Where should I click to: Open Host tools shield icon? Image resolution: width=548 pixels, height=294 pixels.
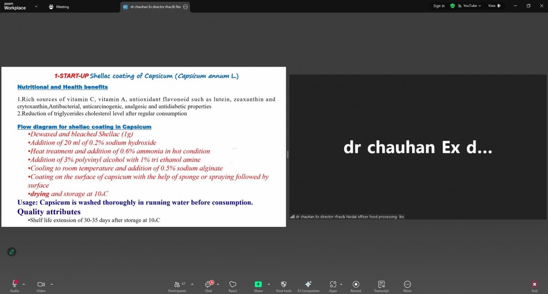[x=284, y=286]
